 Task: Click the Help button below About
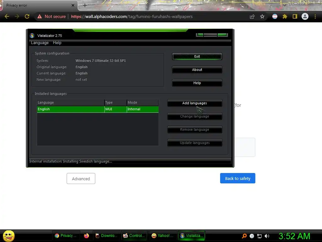(x=197, y=83)
